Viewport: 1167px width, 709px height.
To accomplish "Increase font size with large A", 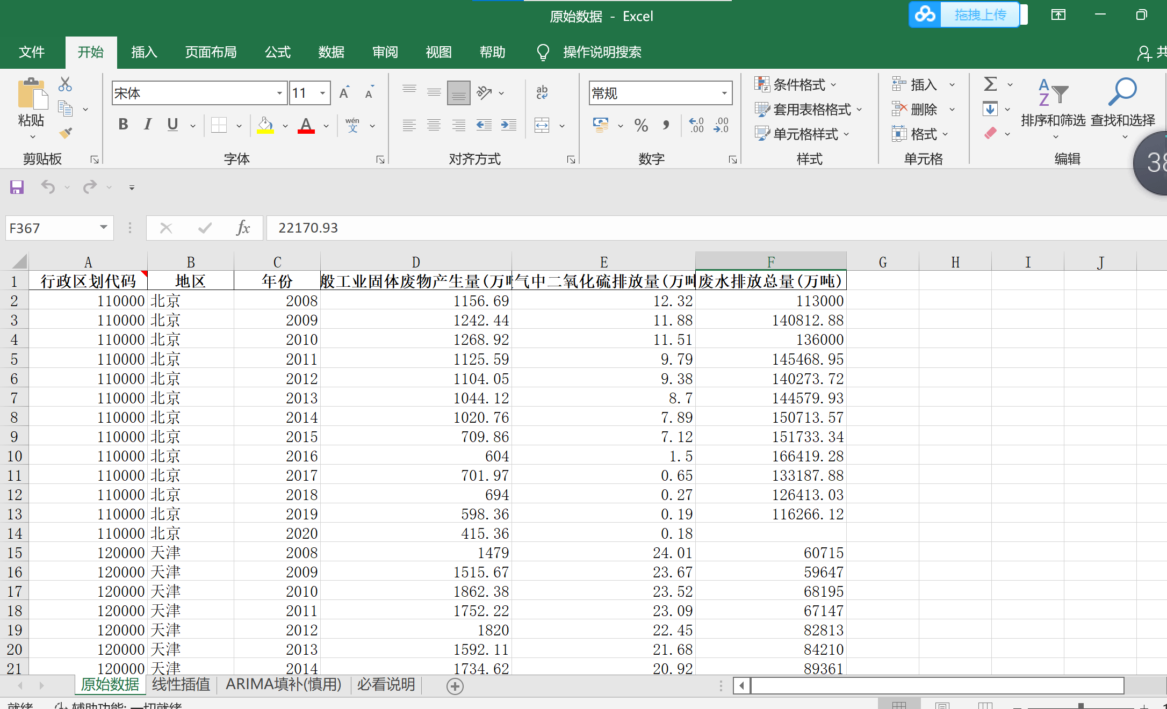I will [x=344, y=93].
